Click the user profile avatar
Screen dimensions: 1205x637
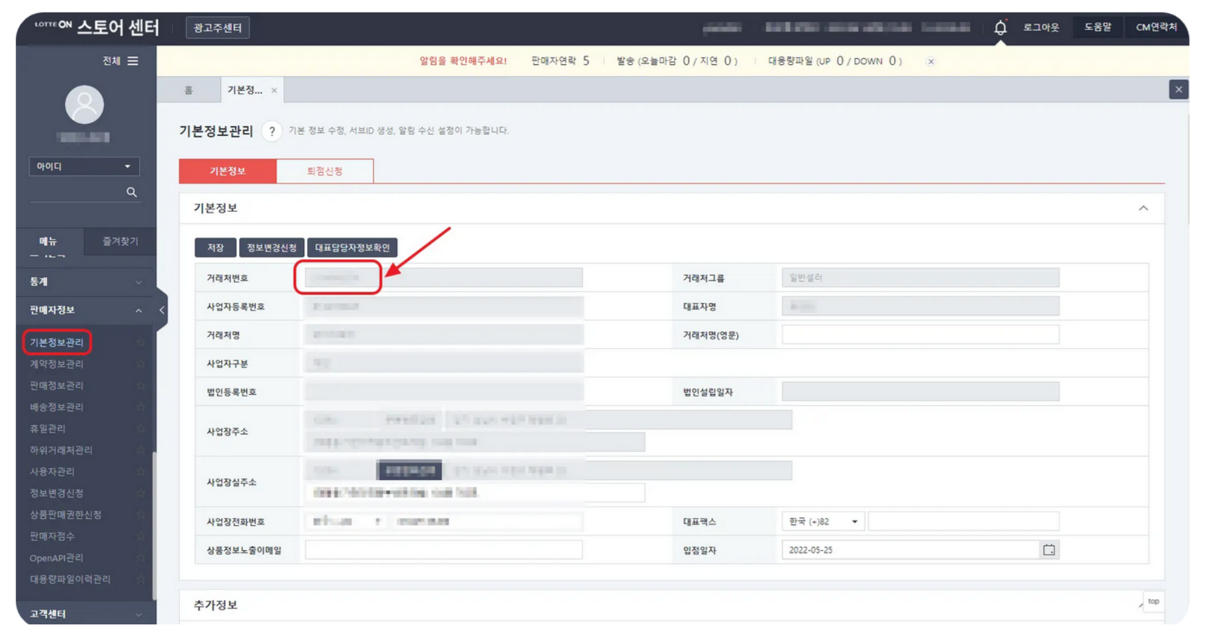pyautogui.click(x=84, y=105)
